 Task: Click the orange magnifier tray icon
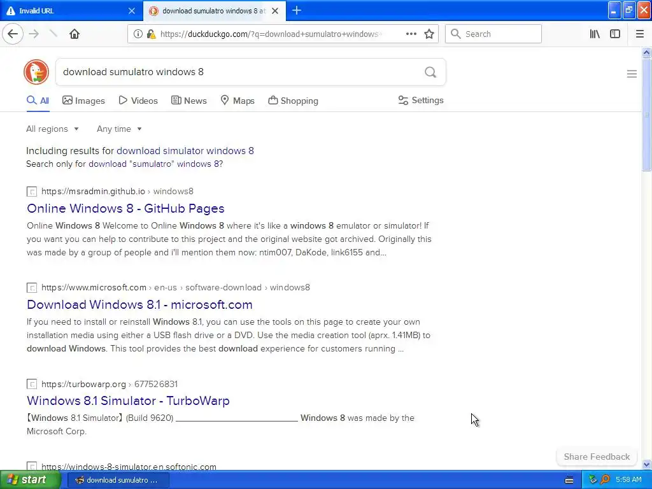click(x=605, y=480)
